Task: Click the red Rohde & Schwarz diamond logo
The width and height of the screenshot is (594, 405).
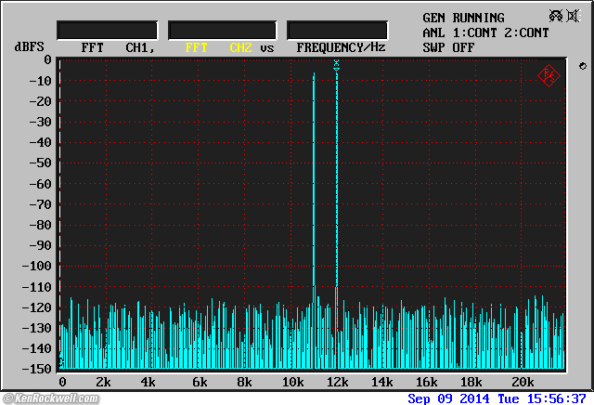Action: [x=549, y=76]
